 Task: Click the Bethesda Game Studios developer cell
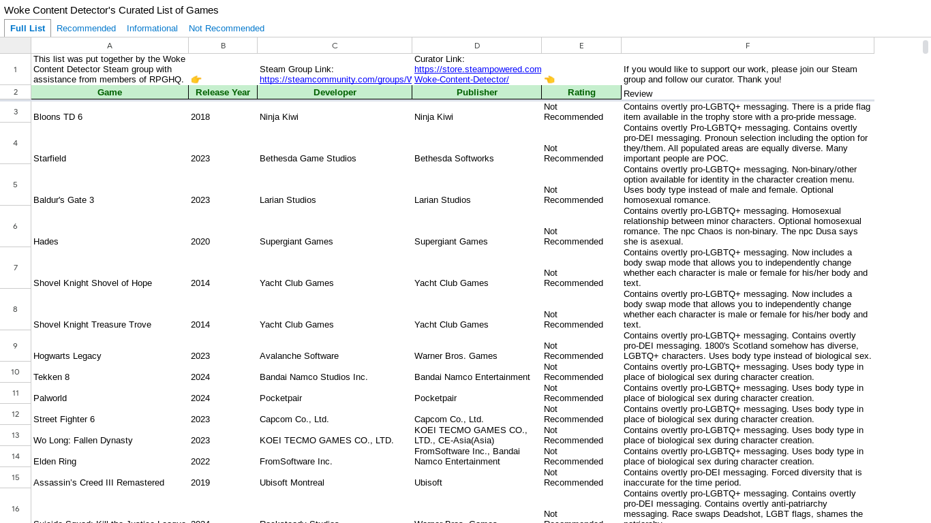tap(335, 143)
